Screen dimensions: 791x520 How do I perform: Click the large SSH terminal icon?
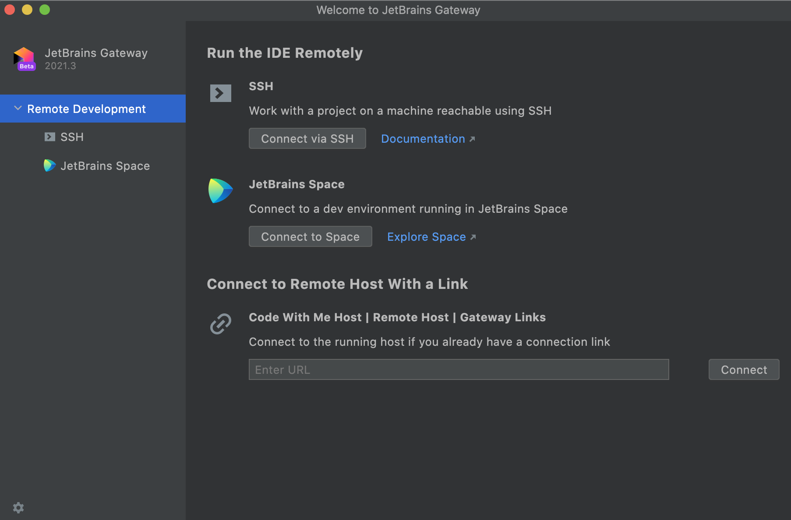(x=220, y=93)
